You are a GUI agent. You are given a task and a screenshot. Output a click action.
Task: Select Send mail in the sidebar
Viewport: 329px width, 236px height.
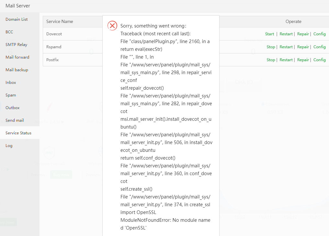pyautogui.click(x=15, y=120)
